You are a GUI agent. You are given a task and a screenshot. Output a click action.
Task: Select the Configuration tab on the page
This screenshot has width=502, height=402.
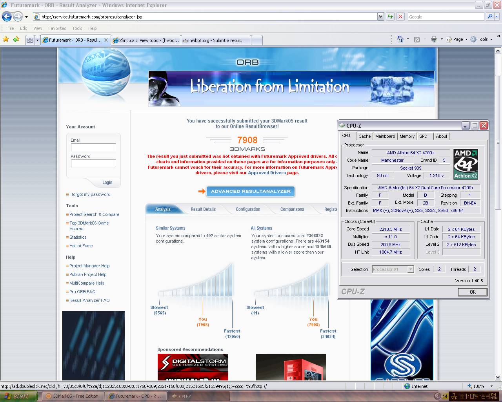tap(248, 209)
